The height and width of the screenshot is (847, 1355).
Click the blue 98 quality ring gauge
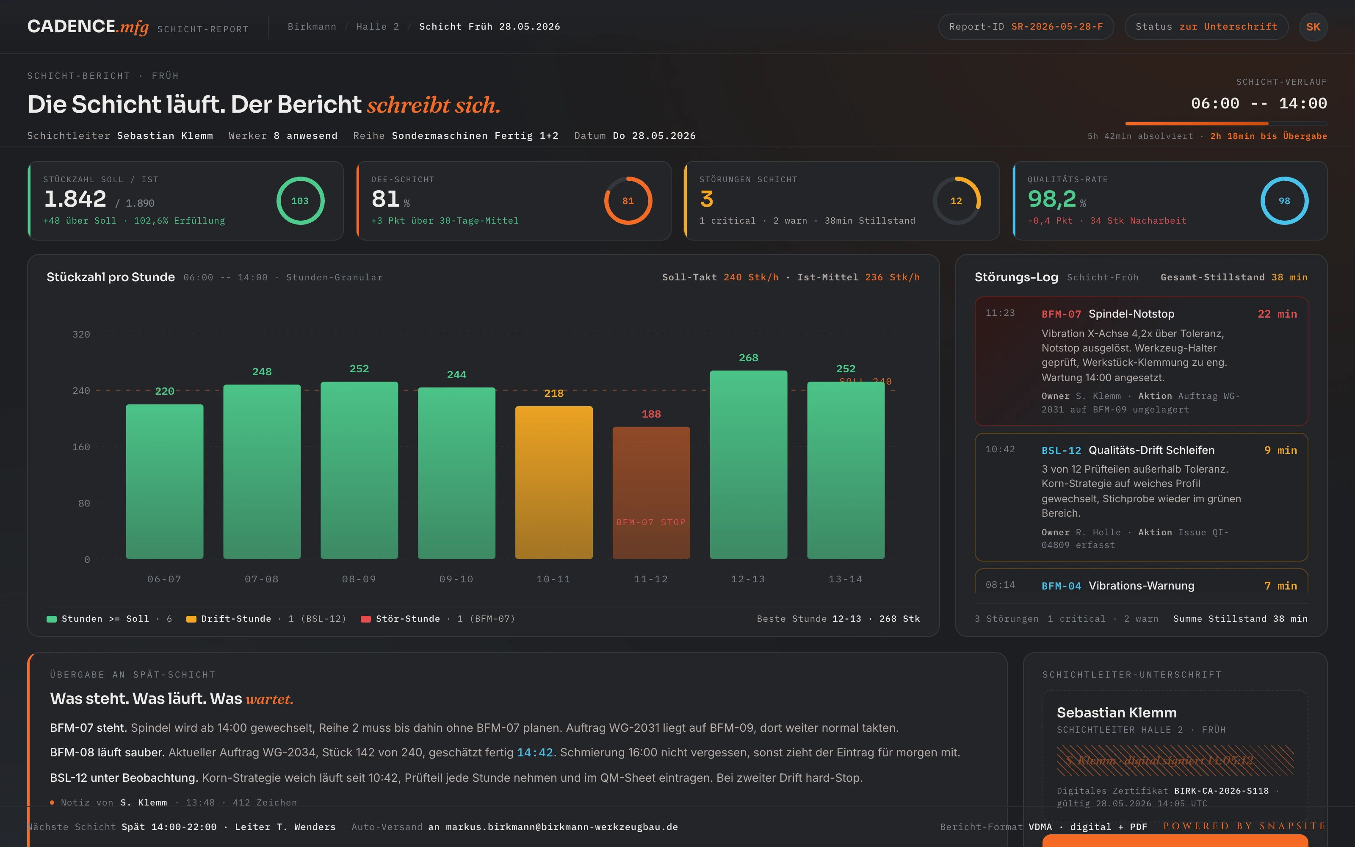pyautogui.click(x=1284, y=201)
